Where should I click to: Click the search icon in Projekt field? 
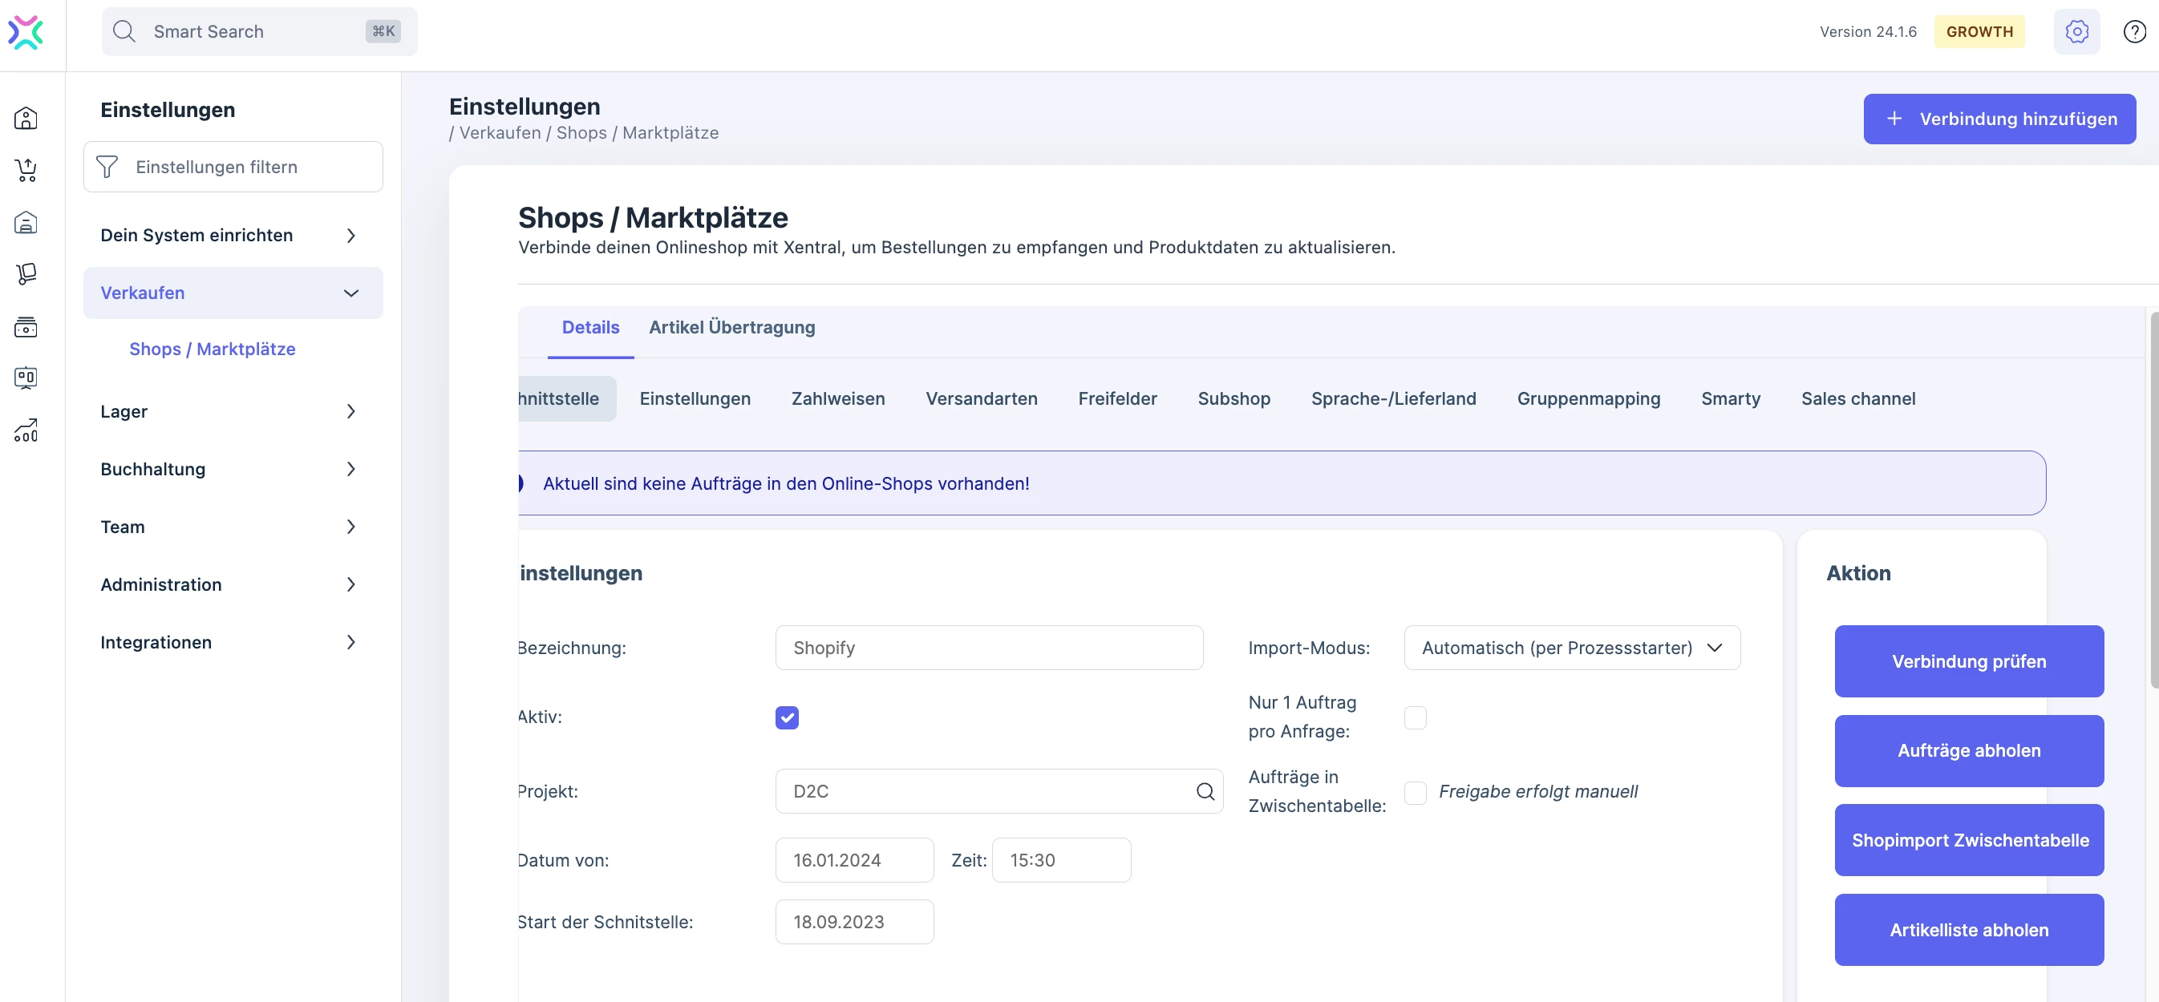(x=1205, y=791)
